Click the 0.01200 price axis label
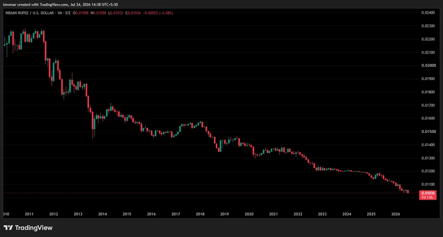The width and height of the screenshot is (443, 237). coord(428,171)
